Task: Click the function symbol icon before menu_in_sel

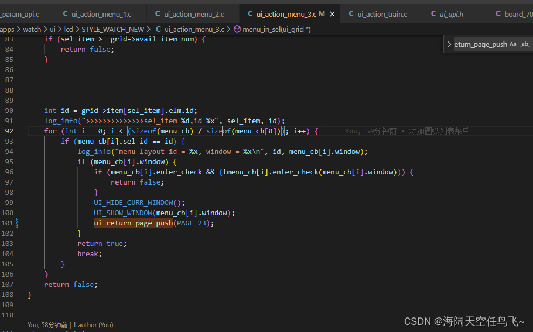Action: pyautogui.click(x=237, y=30)
